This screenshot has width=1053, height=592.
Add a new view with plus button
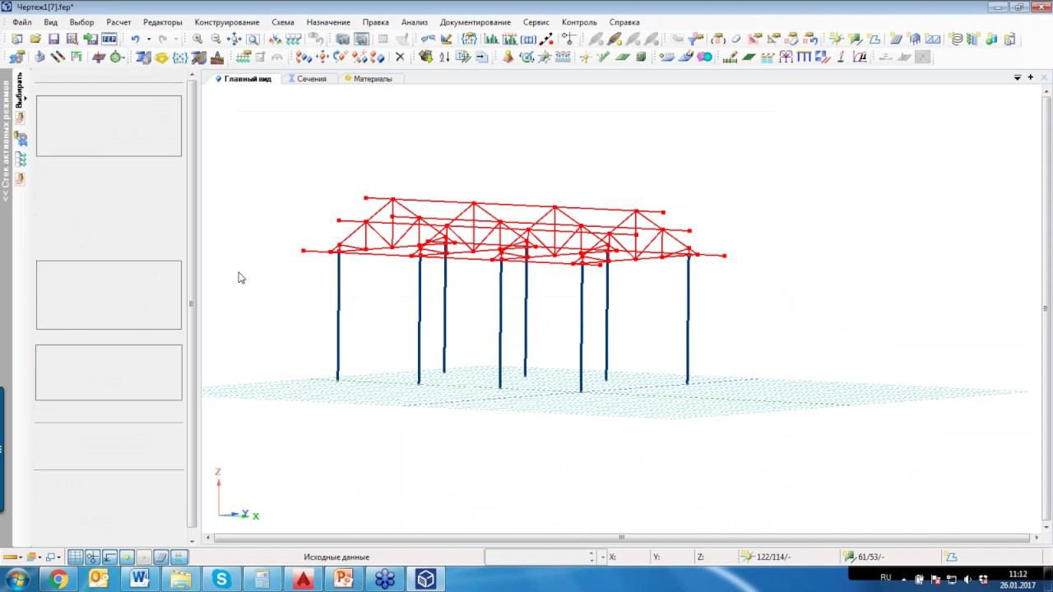pos(1031,77)
